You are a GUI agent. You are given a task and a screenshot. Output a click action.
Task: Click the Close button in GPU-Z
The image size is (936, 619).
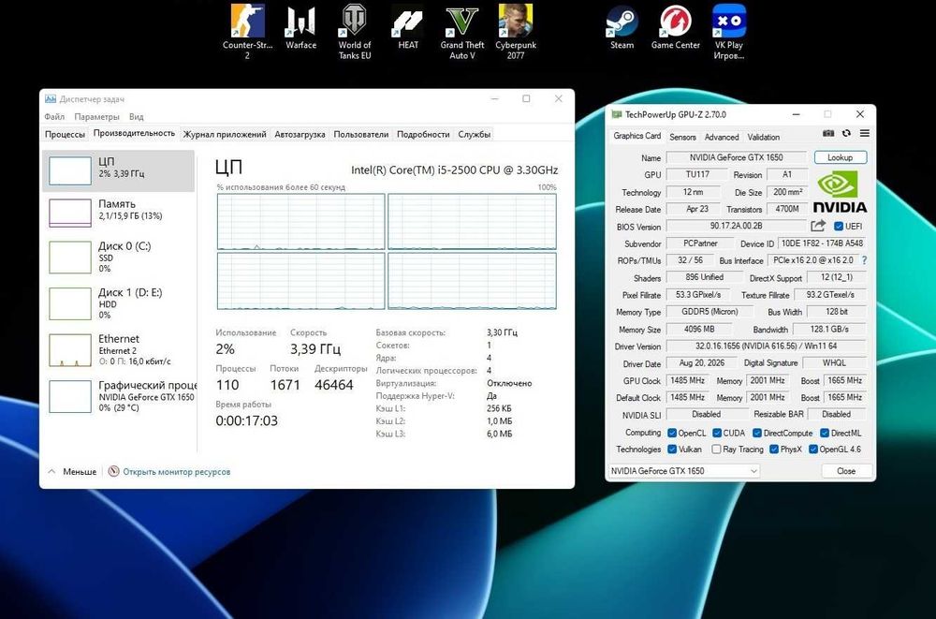pos(846,471)
